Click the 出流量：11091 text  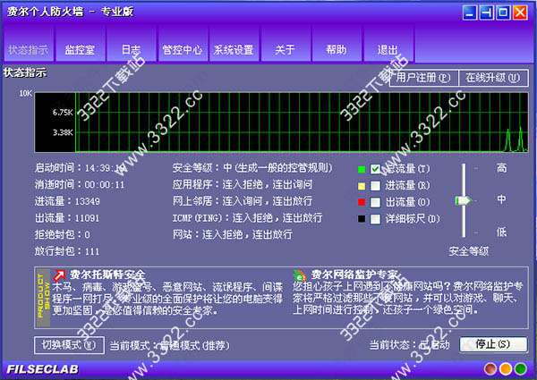point(67,218)
